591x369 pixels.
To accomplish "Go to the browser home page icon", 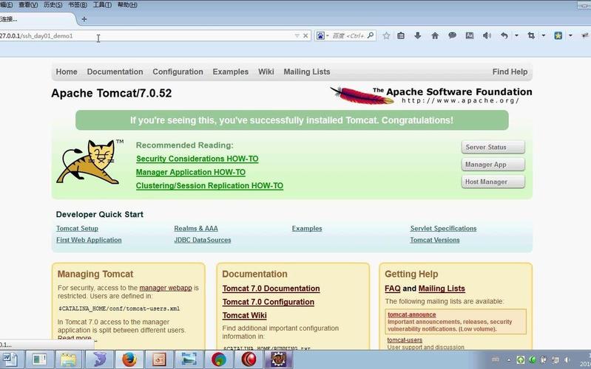I will pyautogui.click(x=435, y=35).
